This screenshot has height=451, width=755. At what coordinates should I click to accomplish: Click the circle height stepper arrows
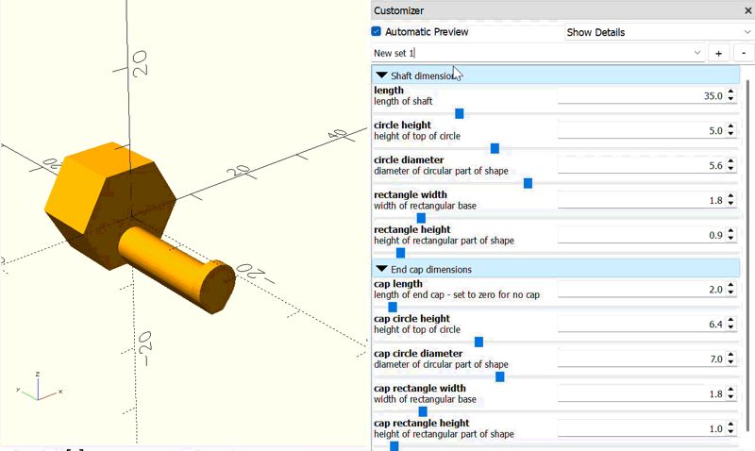coord(730,130)
